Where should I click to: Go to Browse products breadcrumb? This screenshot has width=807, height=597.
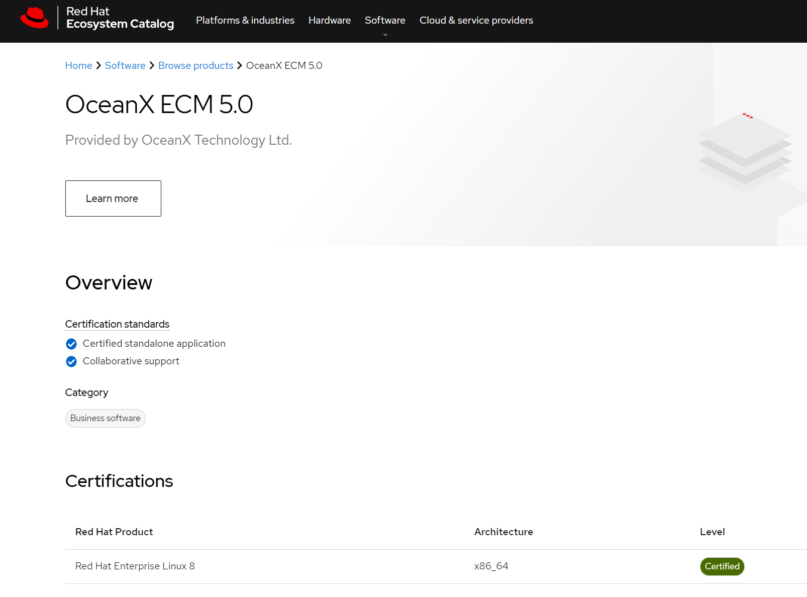pos(196,65)
